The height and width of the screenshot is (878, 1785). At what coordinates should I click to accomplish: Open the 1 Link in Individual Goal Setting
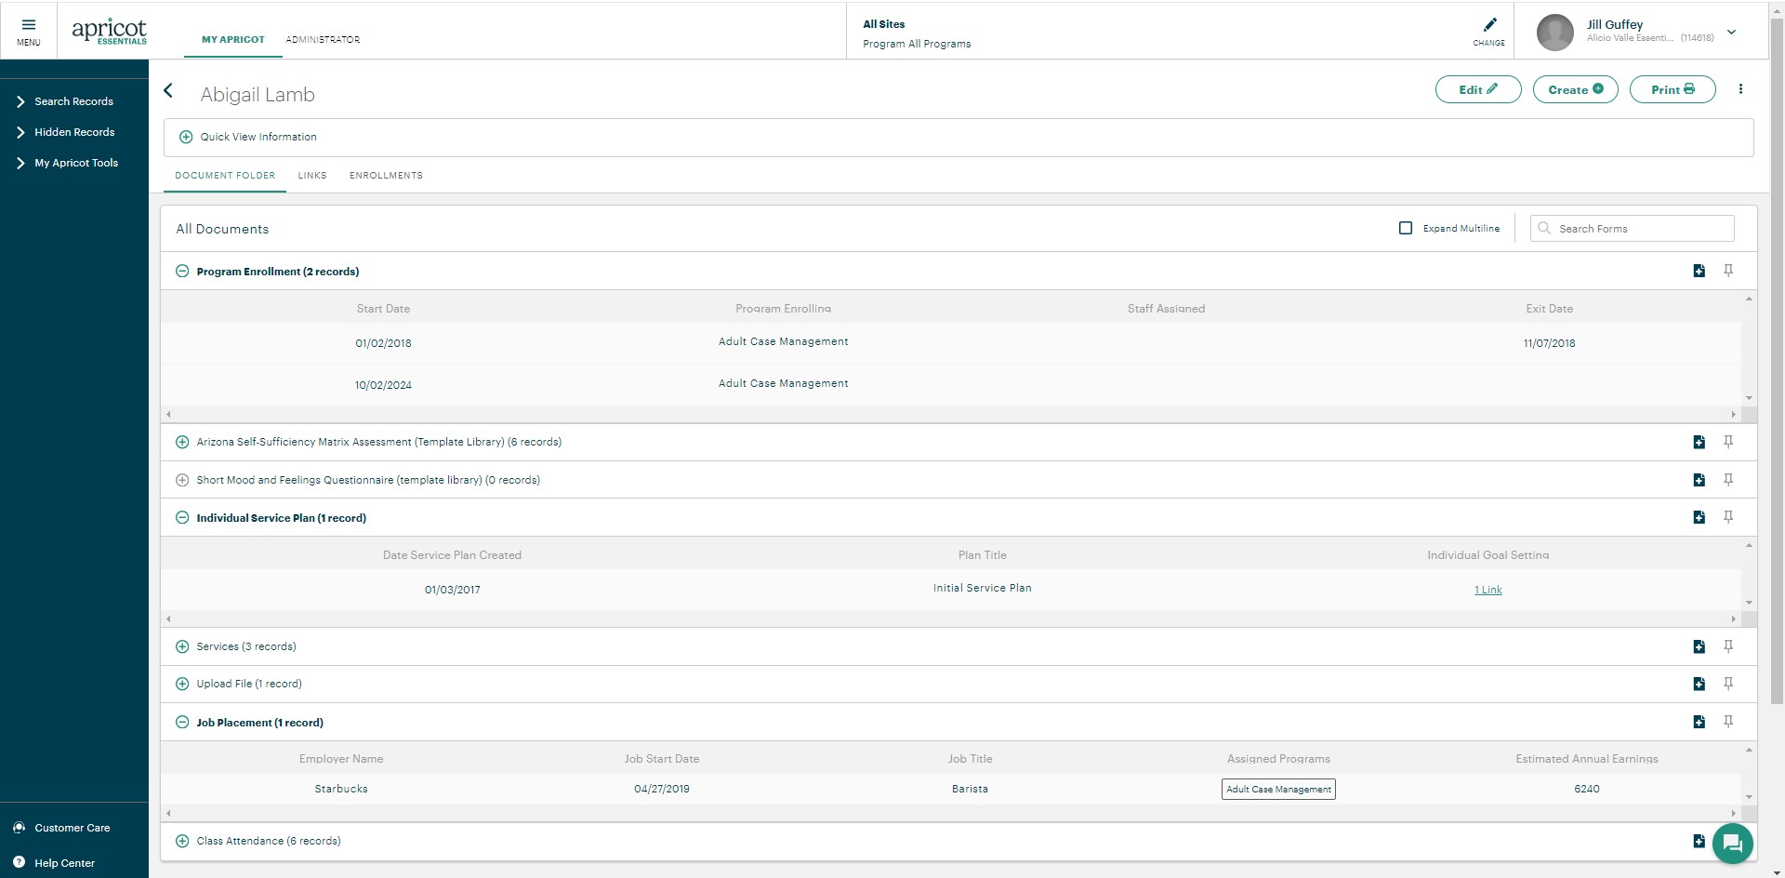click(1488, 590)
